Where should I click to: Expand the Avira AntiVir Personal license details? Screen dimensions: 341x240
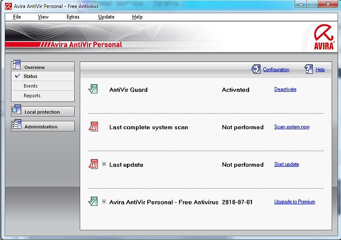(104, 202)
